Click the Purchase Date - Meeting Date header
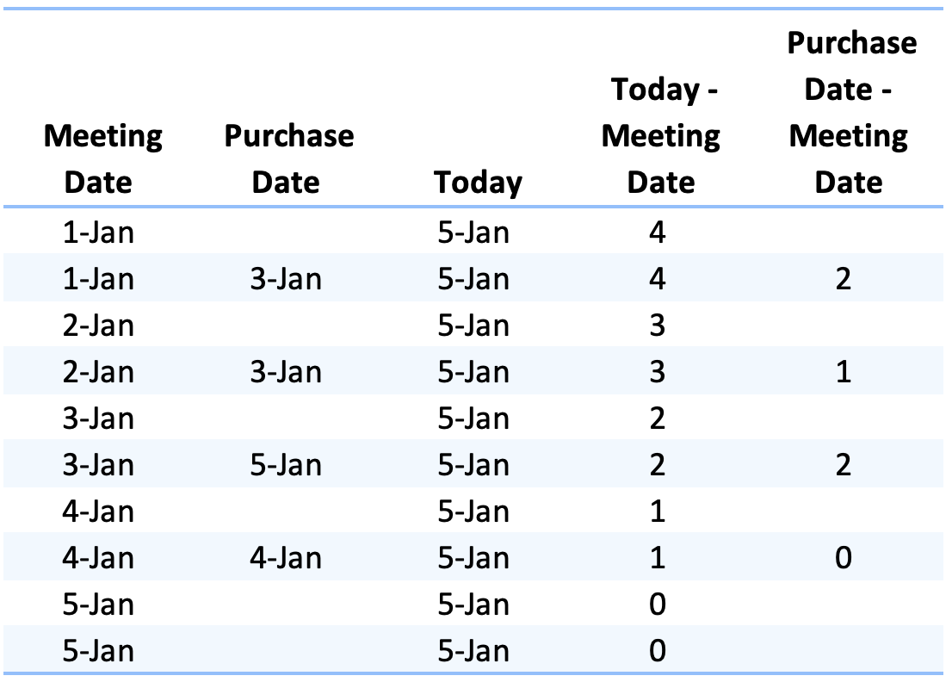 [x=851, y=112]
